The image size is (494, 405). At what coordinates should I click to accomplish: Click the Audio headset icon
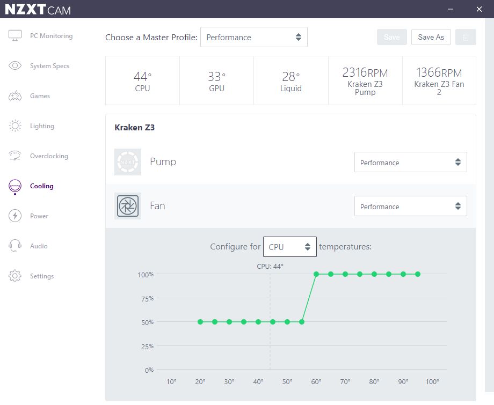coord(15,246)
